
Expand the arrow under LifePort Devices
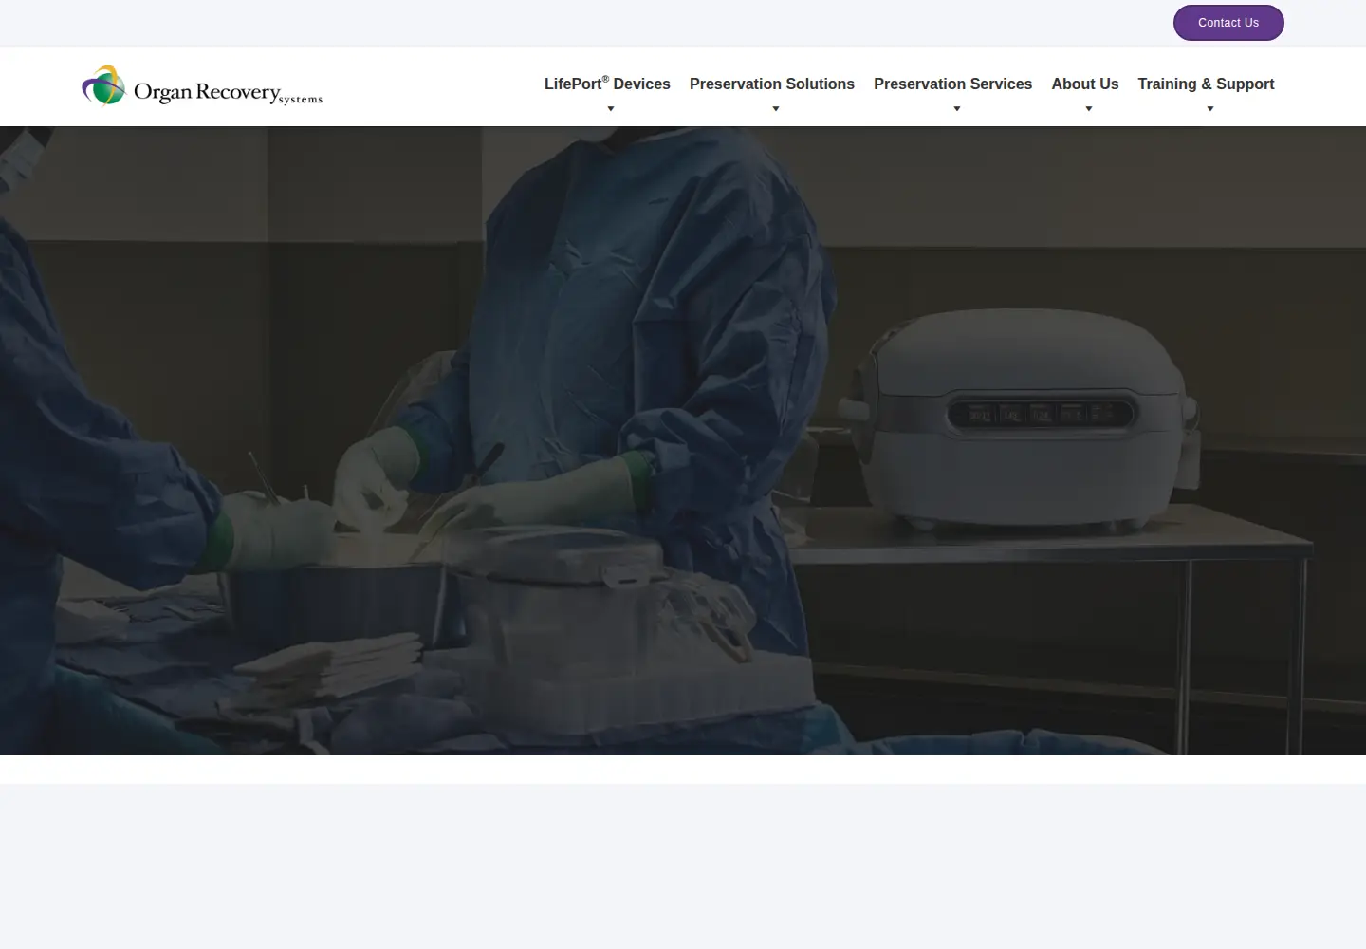611,109
